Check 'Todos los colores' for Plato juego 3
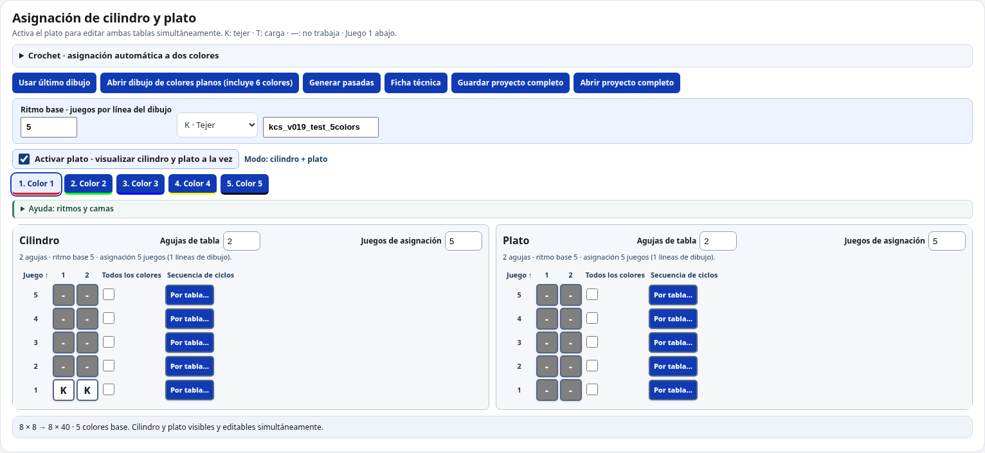This screenshot has width=985, height=453. pos(592,342)
